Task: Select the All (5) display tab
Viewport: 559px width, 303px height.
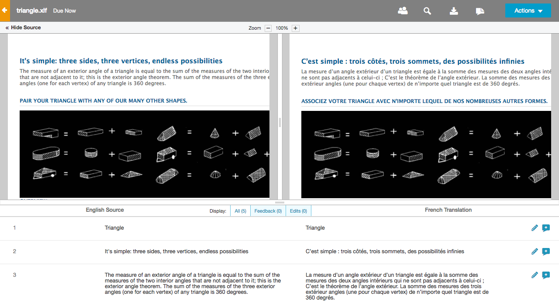Action: pos(240,211)
